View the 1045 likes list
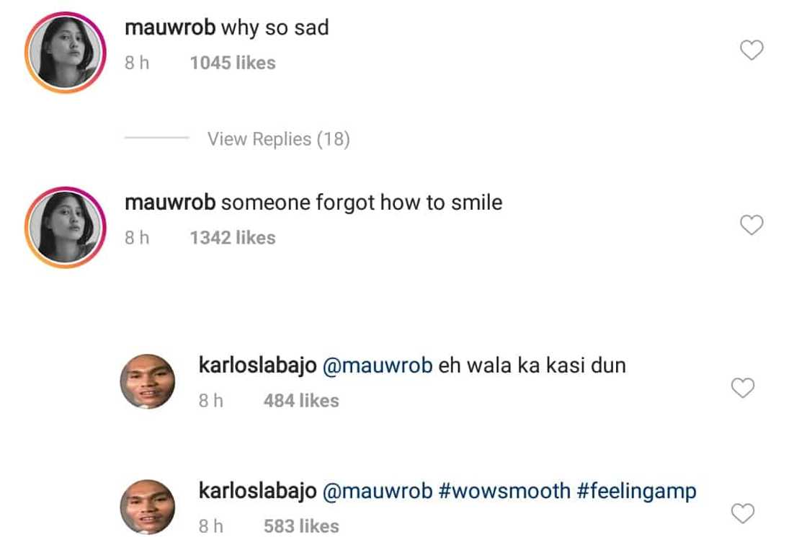This screenshot has height=537, width=807. pos(233,63)
